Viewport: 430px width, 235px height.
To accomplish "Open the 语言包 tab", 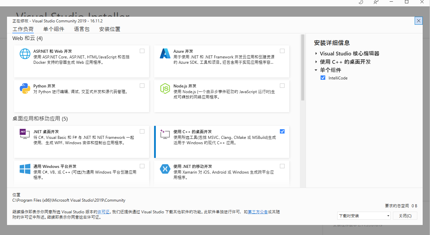I will 82,29.
